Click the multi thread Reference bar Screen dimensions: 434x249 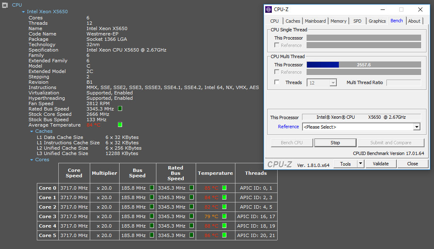[364, 72]
